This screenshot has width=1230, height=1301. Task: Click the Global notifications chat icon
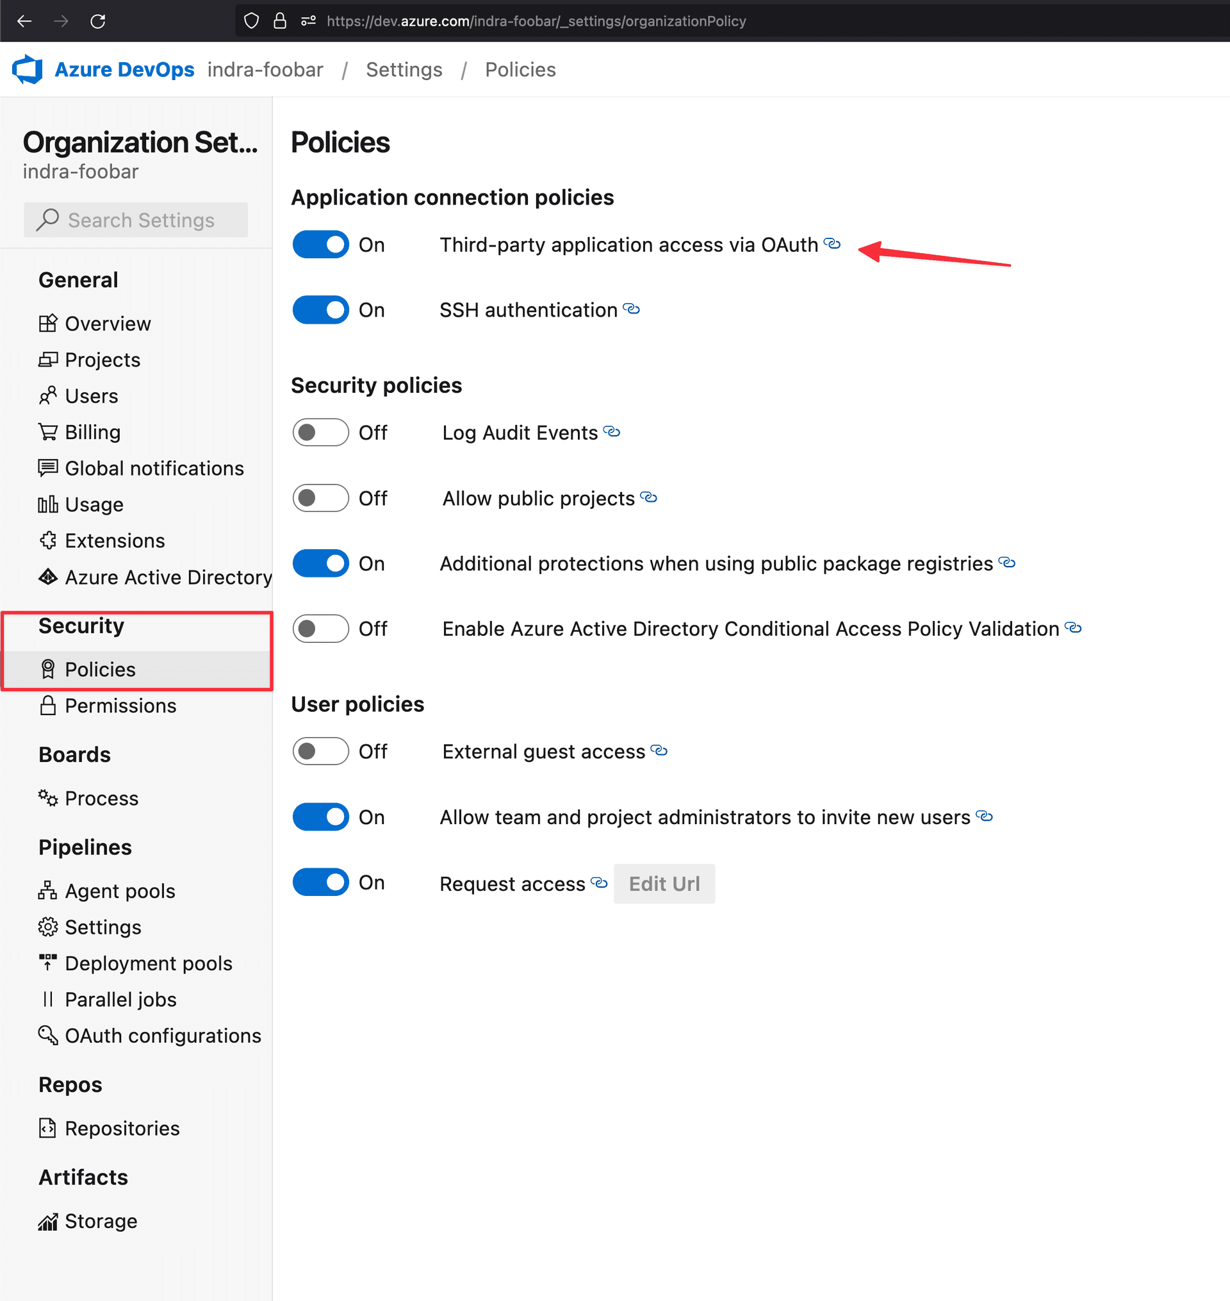pyautogui.click(x=48, y=468)
